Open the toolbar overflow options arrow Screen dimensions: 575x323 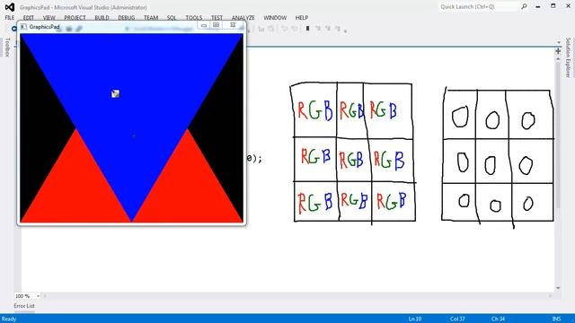[345, 31]
